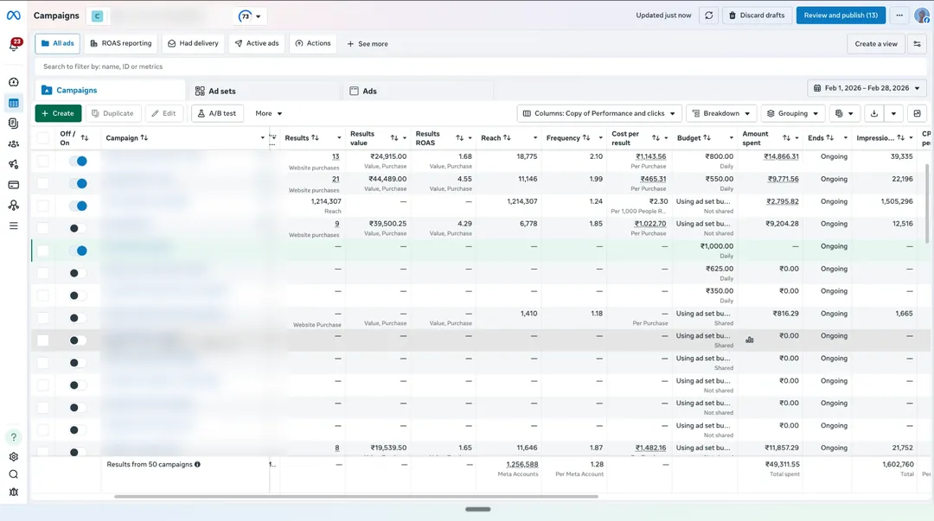Open view filter settings icon beside Create a view
This screenshot has width=934, height=521.
[x=918, y=44]
